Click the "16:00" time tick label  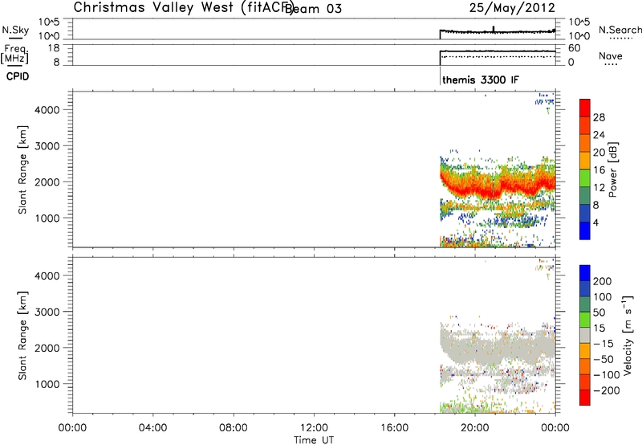click(394, 428)
